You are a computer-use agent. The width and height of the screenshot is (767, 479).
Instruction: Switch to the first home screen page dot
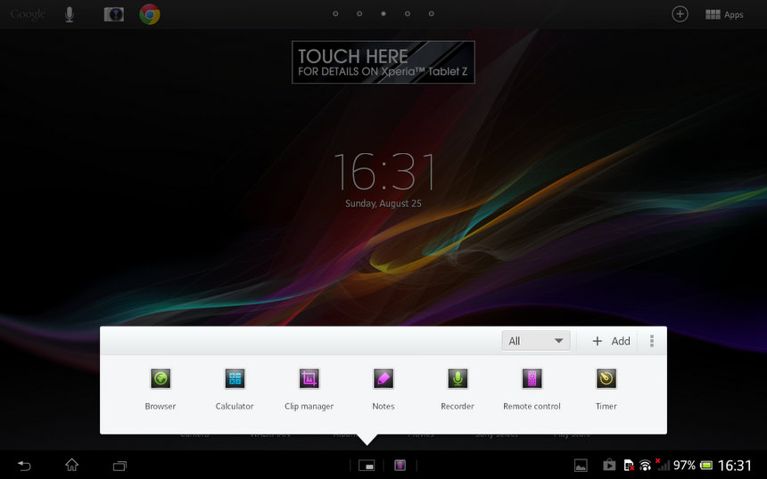335,14
